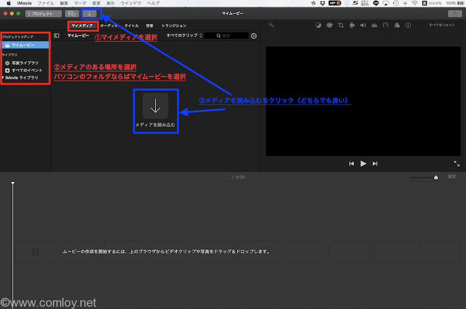
Task: Open the media library and sound browser
Action: 72,13
